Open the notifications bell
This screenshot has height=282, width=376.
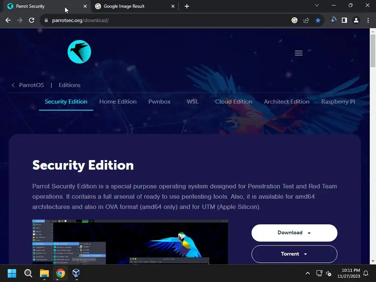coord(366,273)
